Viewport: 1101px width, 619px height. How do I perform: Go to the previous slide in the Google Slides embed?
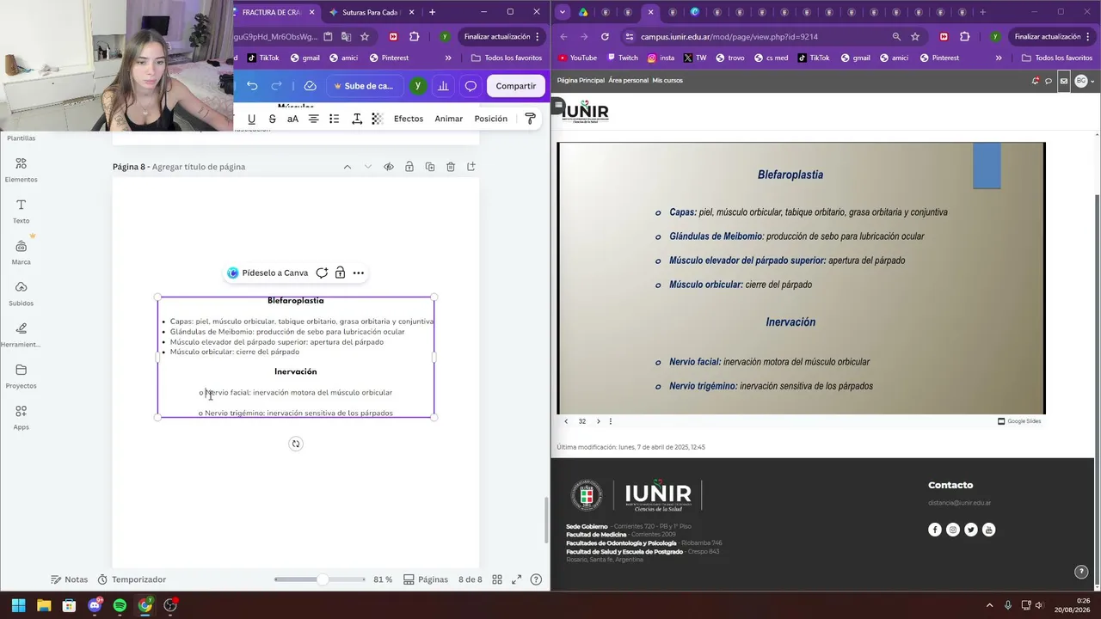[566, 421]
